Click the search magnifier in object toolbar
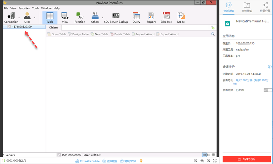This screenshot has width=273, height=164. tap(213, 34)
